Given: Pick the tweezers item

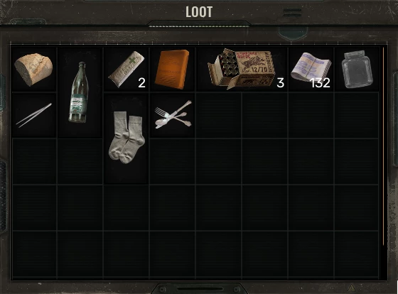Looking at the screenshot, I should coord(33,116).
